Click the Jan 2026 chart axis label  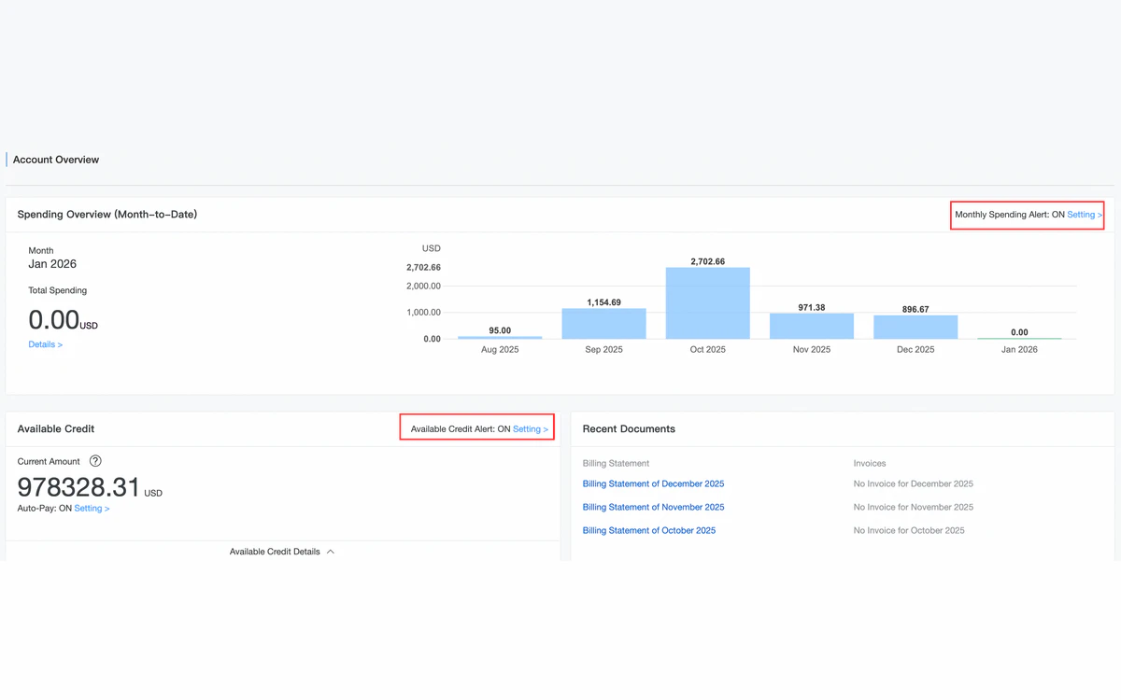(x=1019, y=350)
